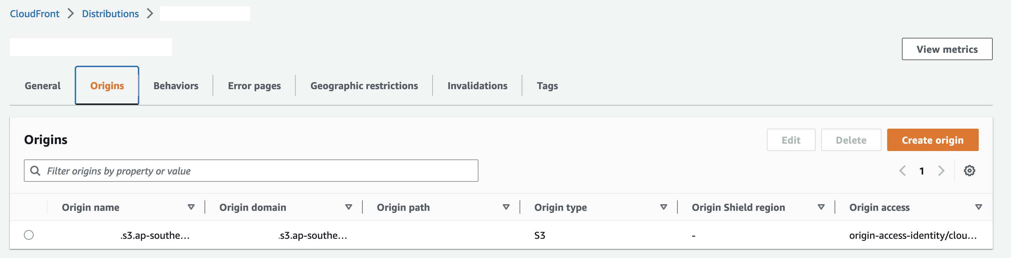Open table preferences gear icon
Viewport: 1011px width, 258px height.
click(x=969, y=171)
